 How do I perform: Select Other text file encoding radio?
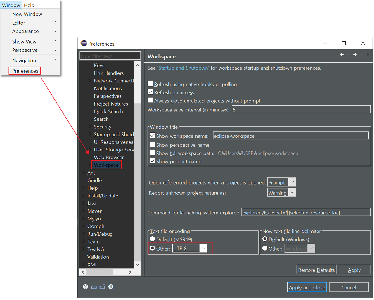[x=152, y=248]
